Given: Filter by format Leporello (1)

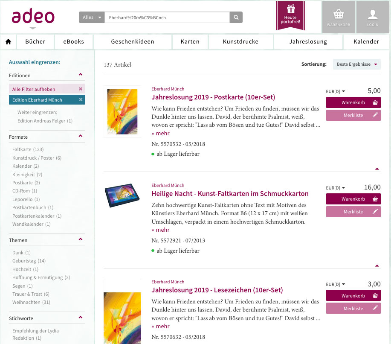Looking at the screenshot, I should 26,199.
